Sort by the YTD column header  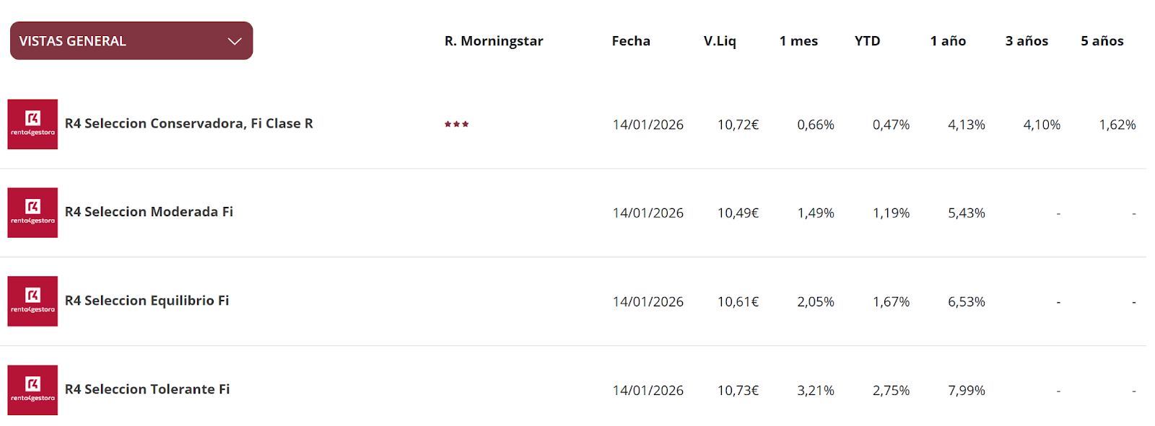click(867, 41)
